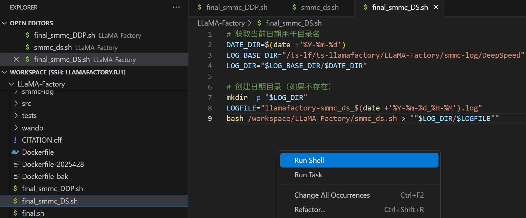
Task: Collapse the Workspace SSH section
Action: [5, 72]
